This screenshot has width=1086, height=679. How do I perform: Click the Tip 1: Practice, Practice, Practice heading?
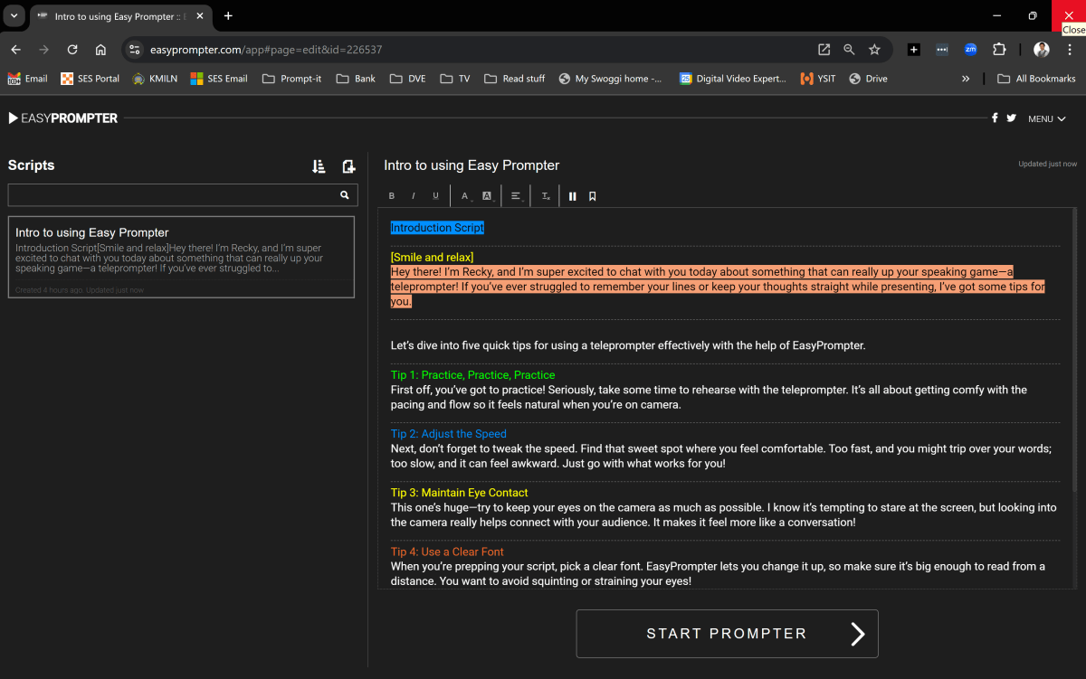(472, 375)
